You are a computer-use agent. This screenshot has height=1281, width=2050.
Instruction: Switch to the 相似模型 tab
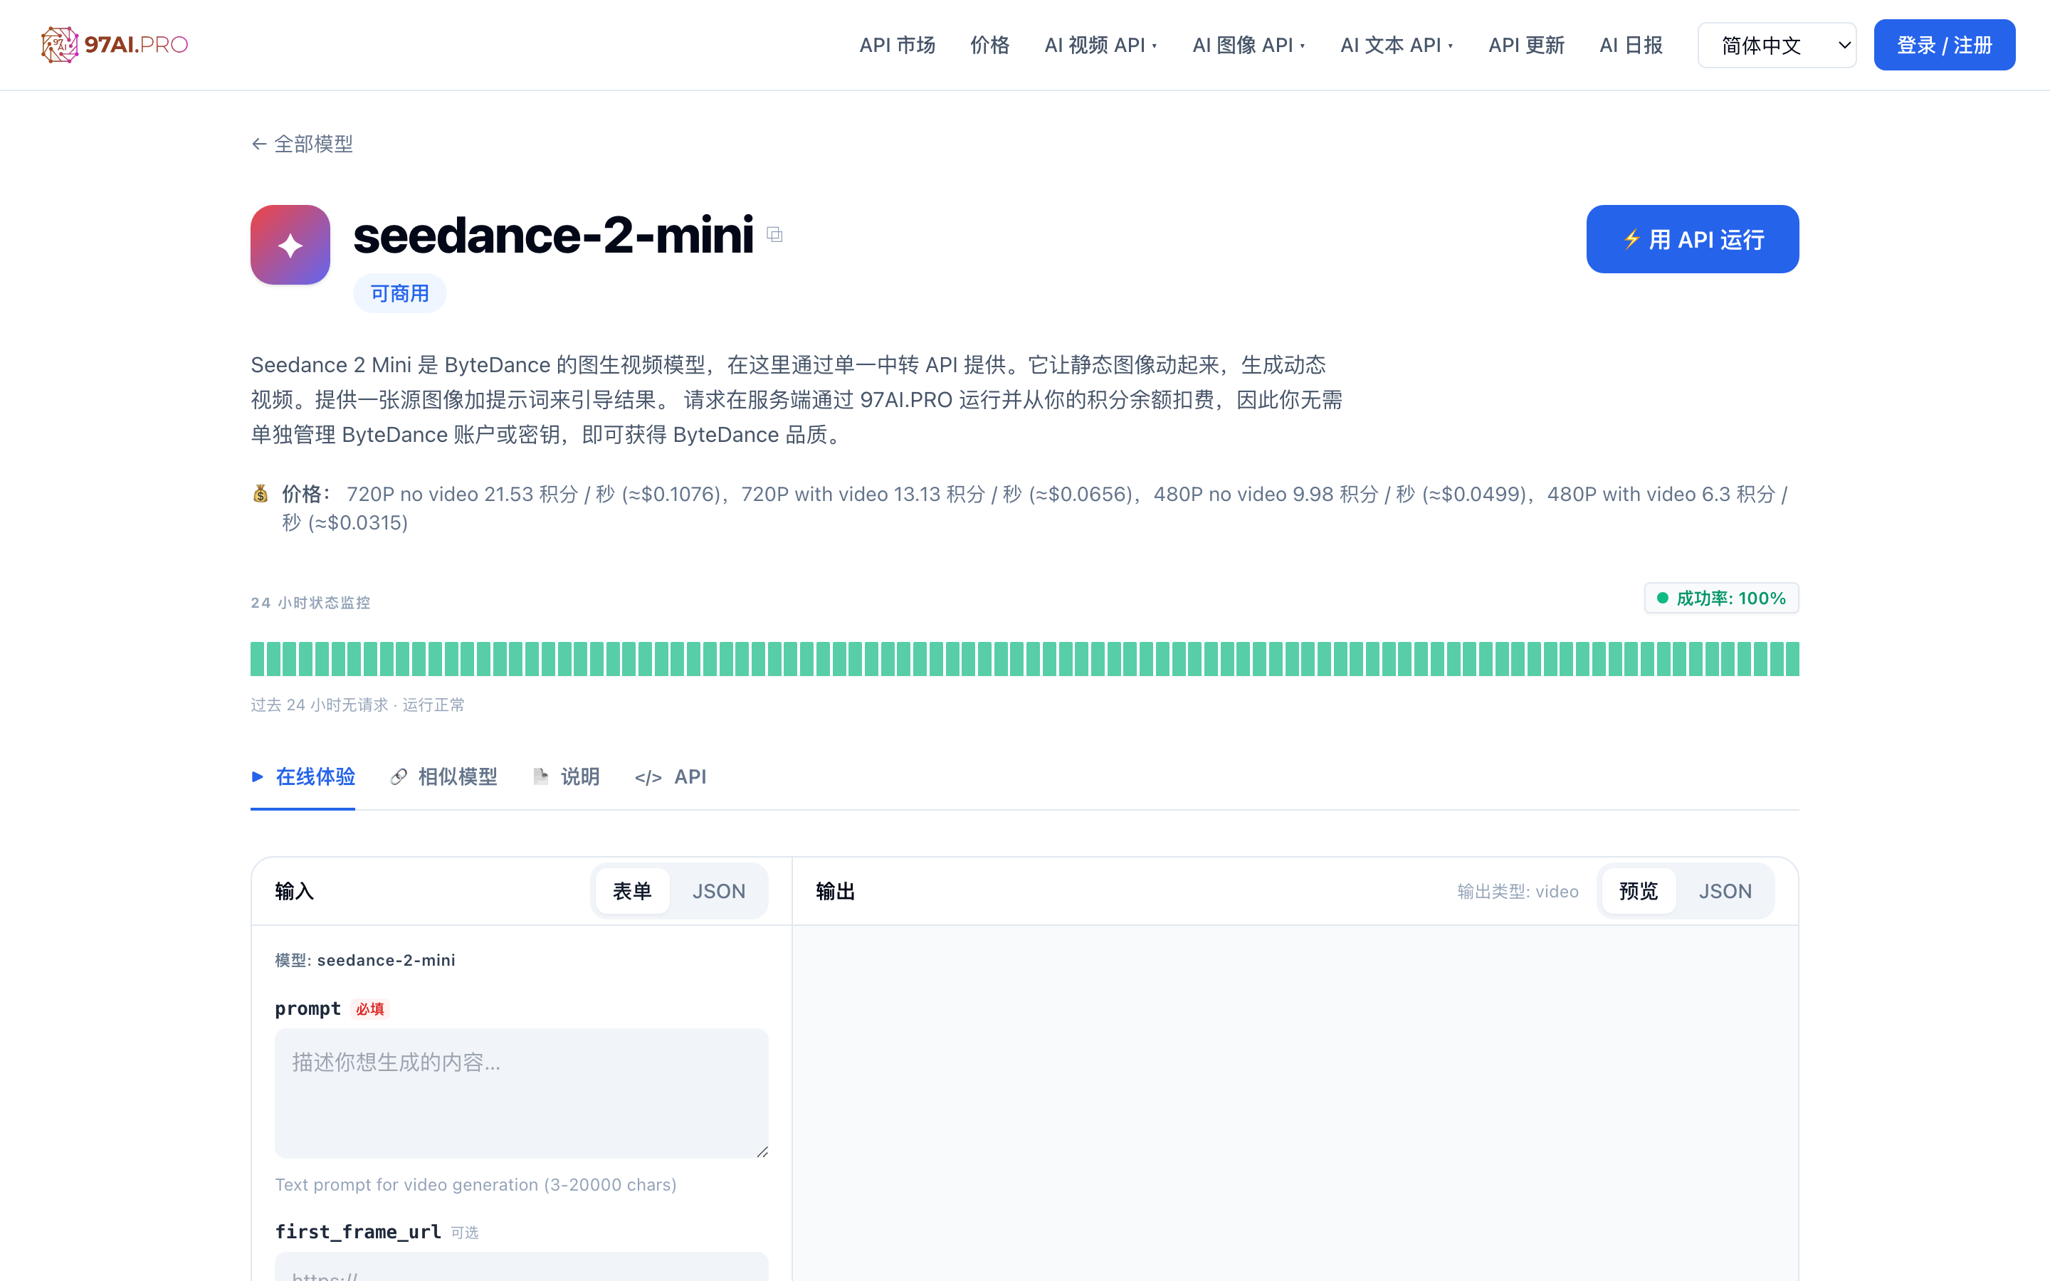(x=444, y=777)
